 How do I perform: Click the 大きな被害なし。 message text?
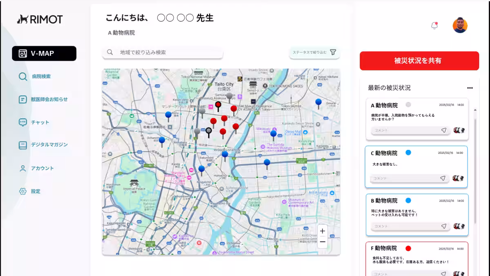pyautogui.click(x=385, y=164)
